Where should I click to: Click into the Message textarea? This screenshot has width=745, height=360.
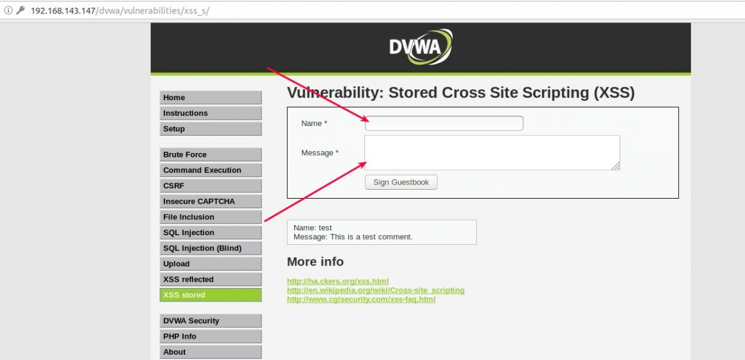pyautogui.click(x=492, y=152)
